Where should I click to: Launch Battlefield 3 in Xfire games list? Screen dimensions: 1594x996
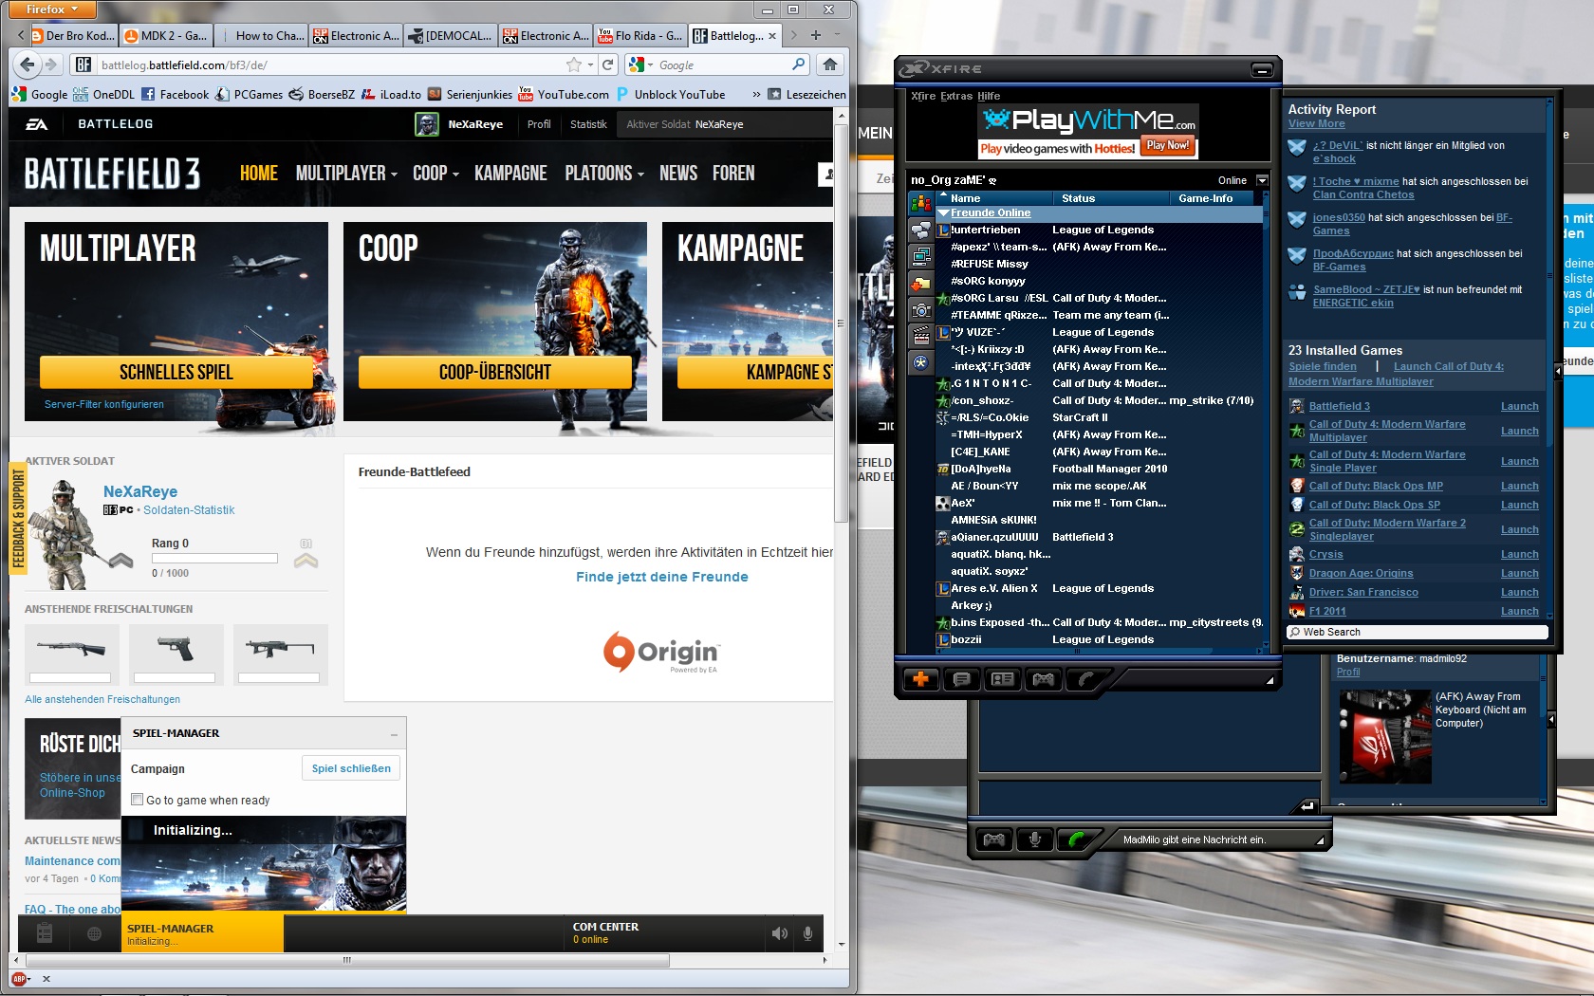point(1519,407)
